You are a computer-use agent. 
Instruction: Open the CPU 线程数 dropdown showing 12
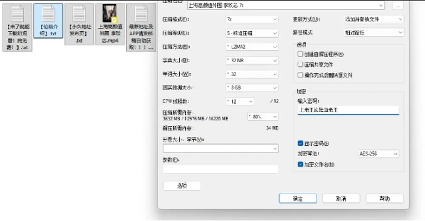point(240,101)
